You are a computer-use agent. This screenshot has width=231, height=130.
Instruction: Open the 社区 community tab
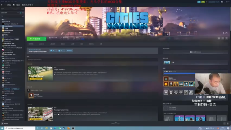[18, 5]
